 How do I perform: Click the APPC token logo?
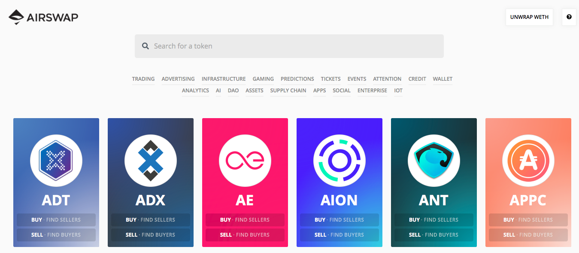(528, 161)
